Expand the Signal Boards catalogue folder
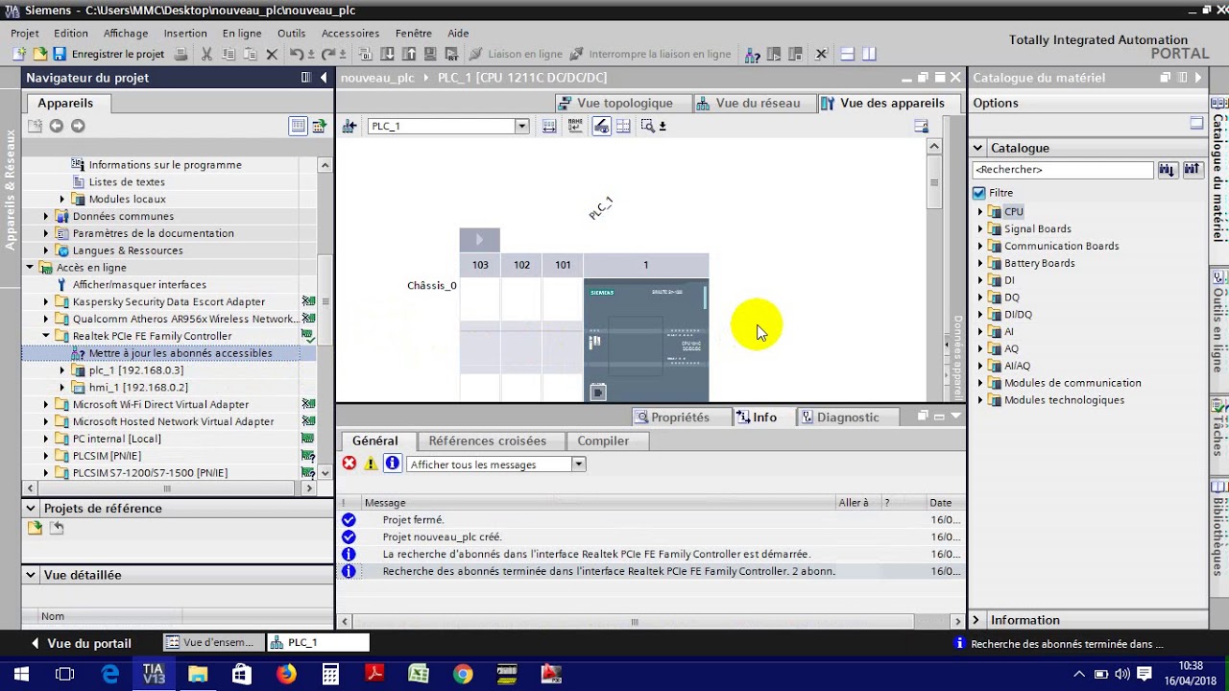This screenshot has width=1229, height=691. 981,229
